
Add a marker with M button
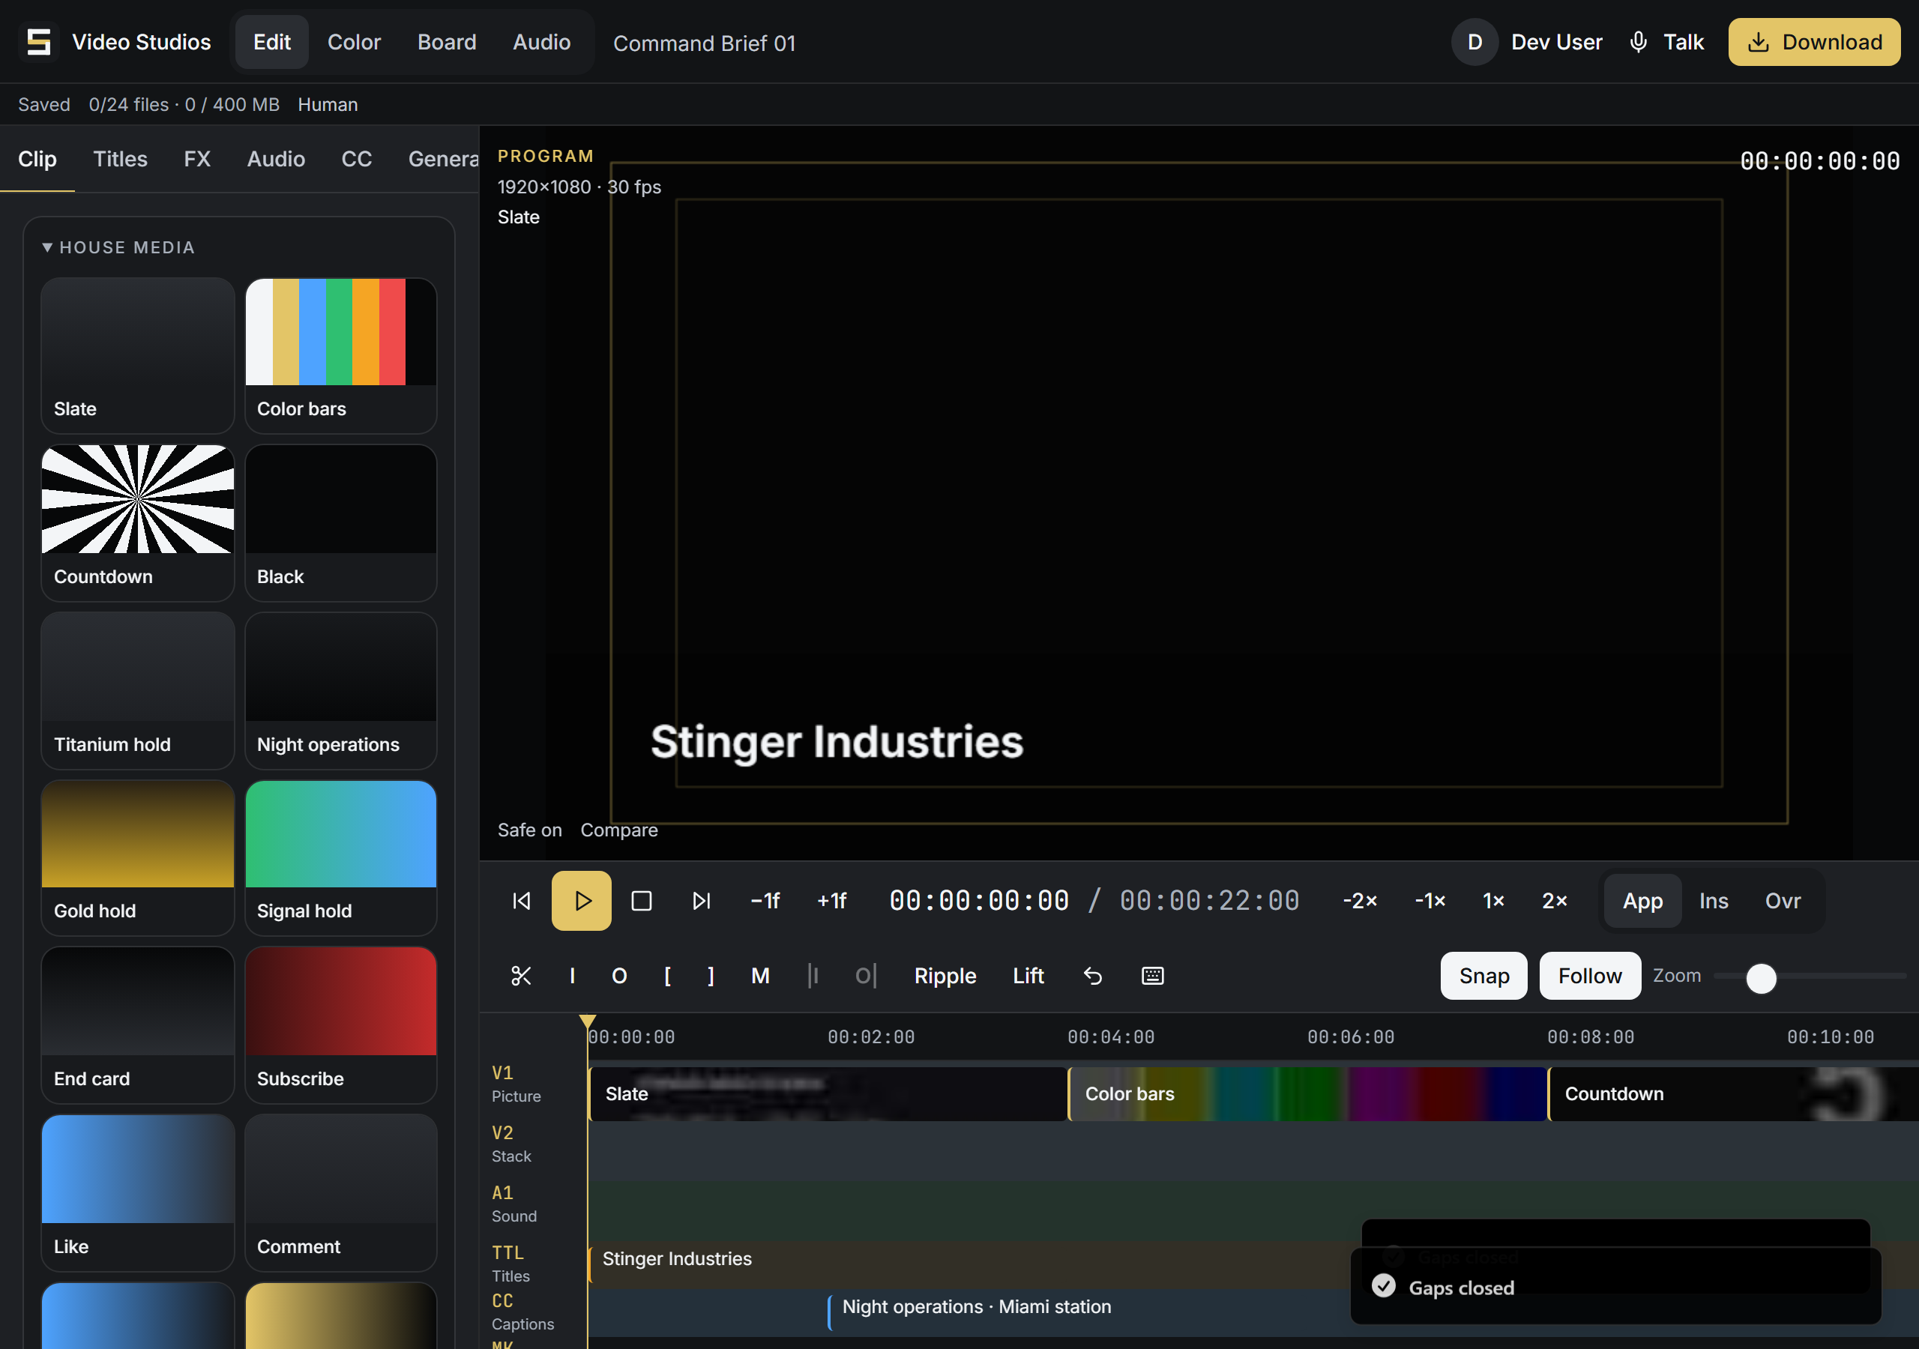click(760, 975)
